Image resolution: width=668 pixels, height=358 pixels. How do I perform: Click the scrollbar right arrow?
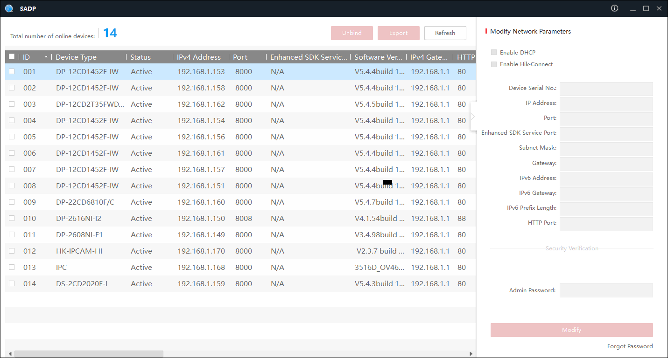pyautogui.click(x=471, y=354)
